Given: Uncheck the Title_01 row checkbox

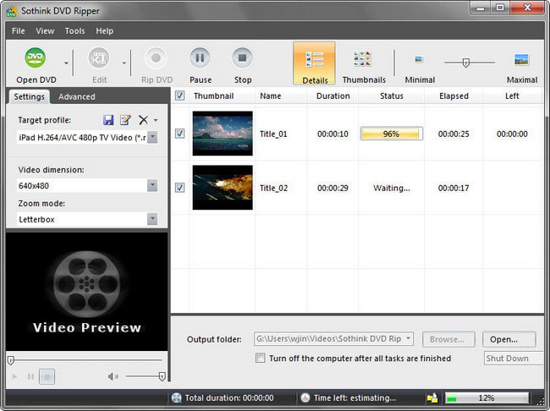Looking at the screenshot, I should [x=179, y=134].
